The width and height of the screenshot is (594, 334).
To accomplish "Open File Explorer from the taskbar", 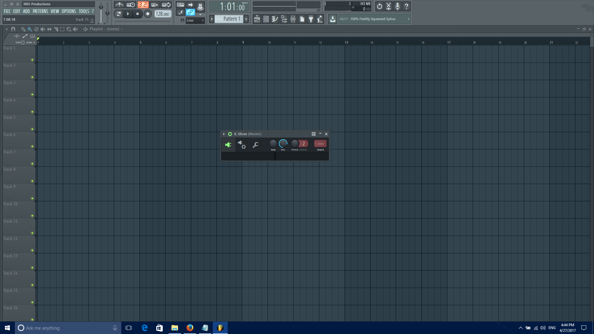I will pos(174,328).
